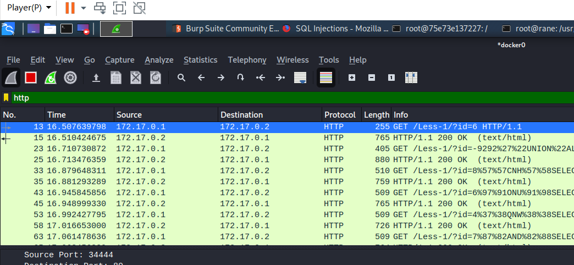Open the View menu
The image size is (574, 265).
(64, 60)
